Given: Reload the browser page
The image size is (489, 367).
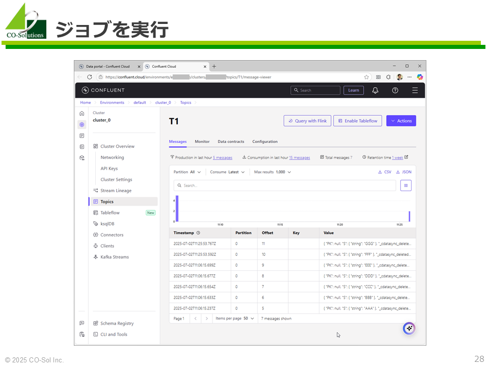Looking at the screenshot, I should (90, 77).
